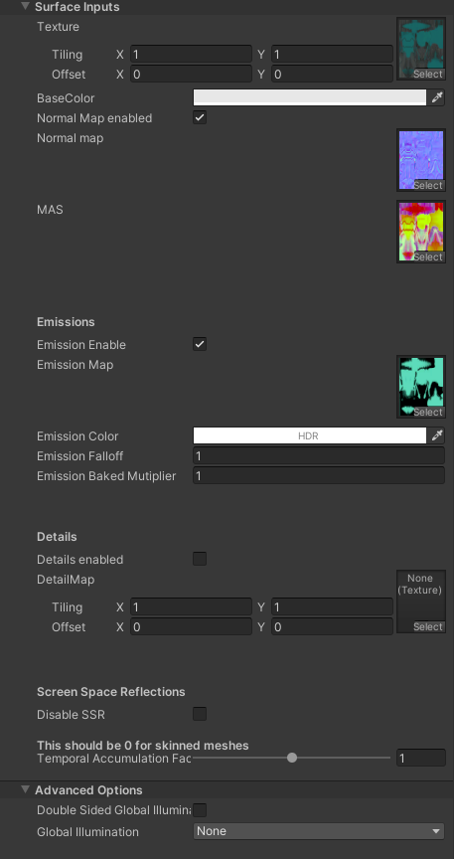Click the Temporal Accumulation Factor value field
This screenshot has height=859, width=454.
421,758
